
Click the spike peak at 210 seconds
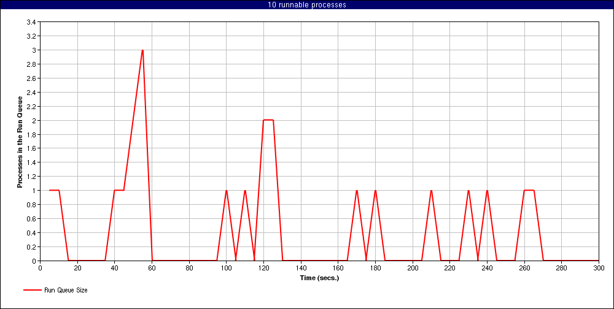click(431, 191)
